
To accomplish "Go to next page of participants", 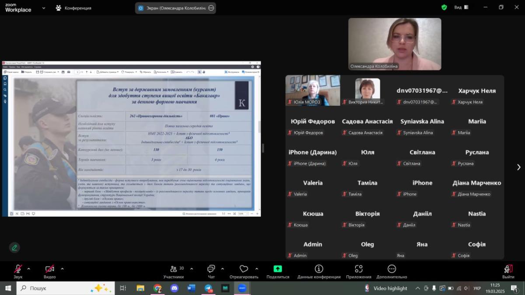I will click(518, 167).
